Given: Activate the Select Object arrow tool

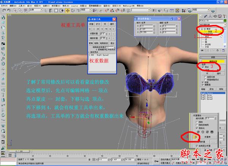Looking at the screenshot, I should tap(46, 11).
